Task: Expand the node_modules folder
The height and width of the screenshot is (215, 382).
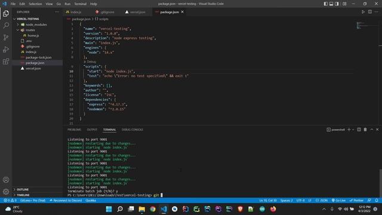Action: point(37,24)
